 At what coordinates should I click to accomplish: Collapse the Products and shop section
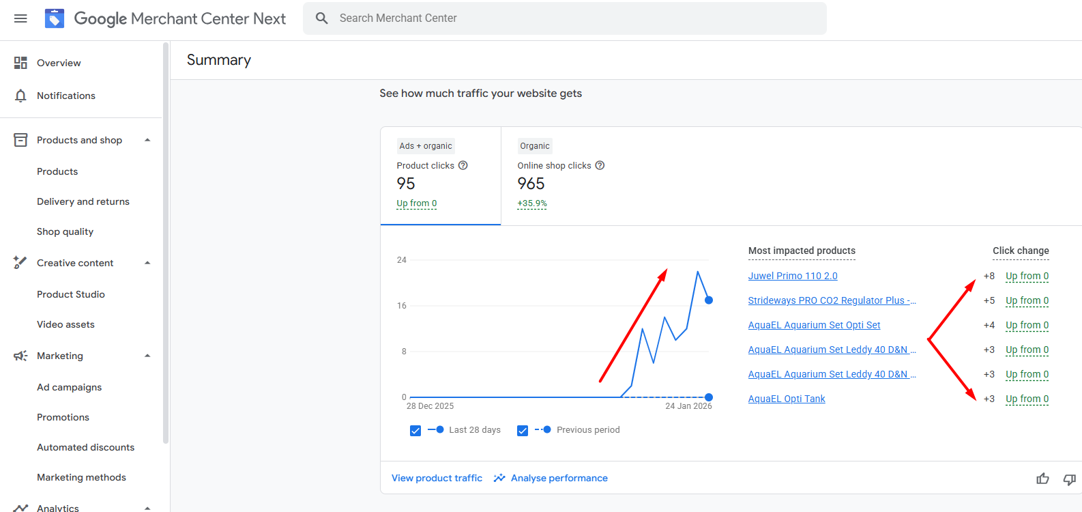[147, 140]
